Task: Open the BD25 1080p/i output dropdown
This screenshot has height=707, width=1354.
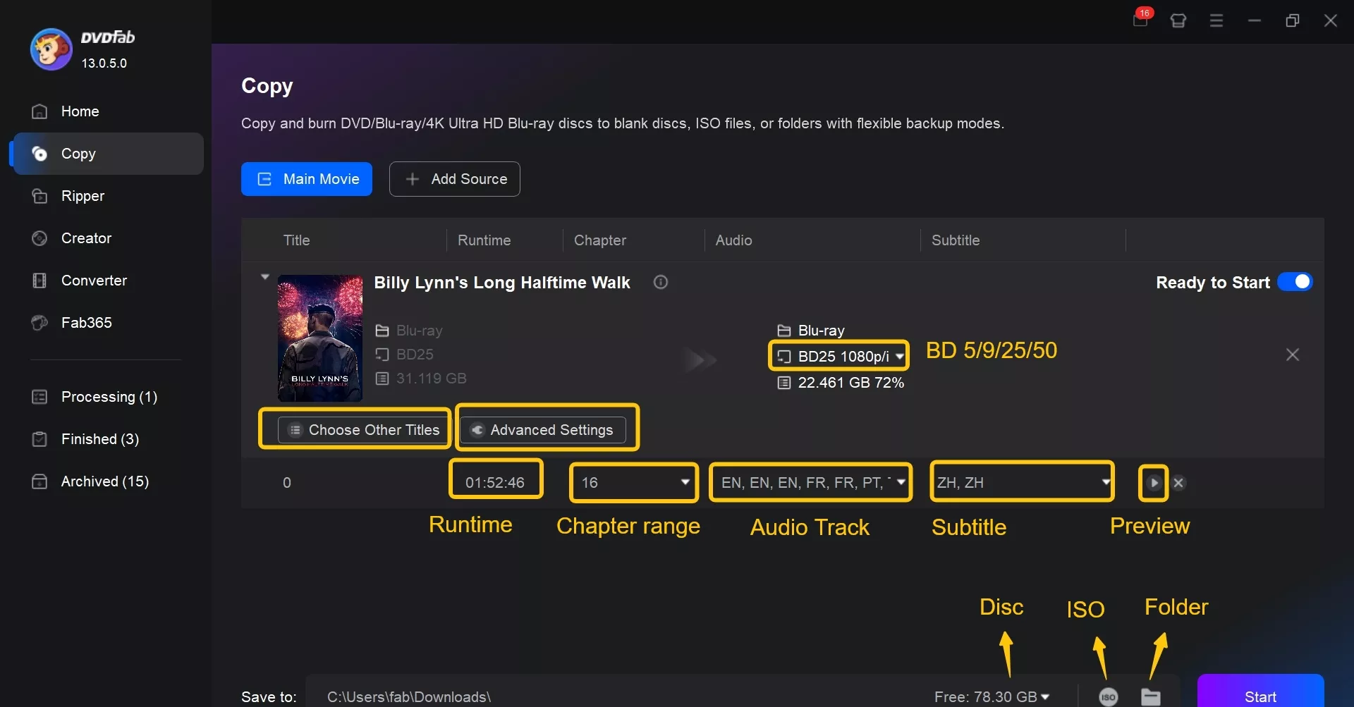Action: tap(838, 357)
